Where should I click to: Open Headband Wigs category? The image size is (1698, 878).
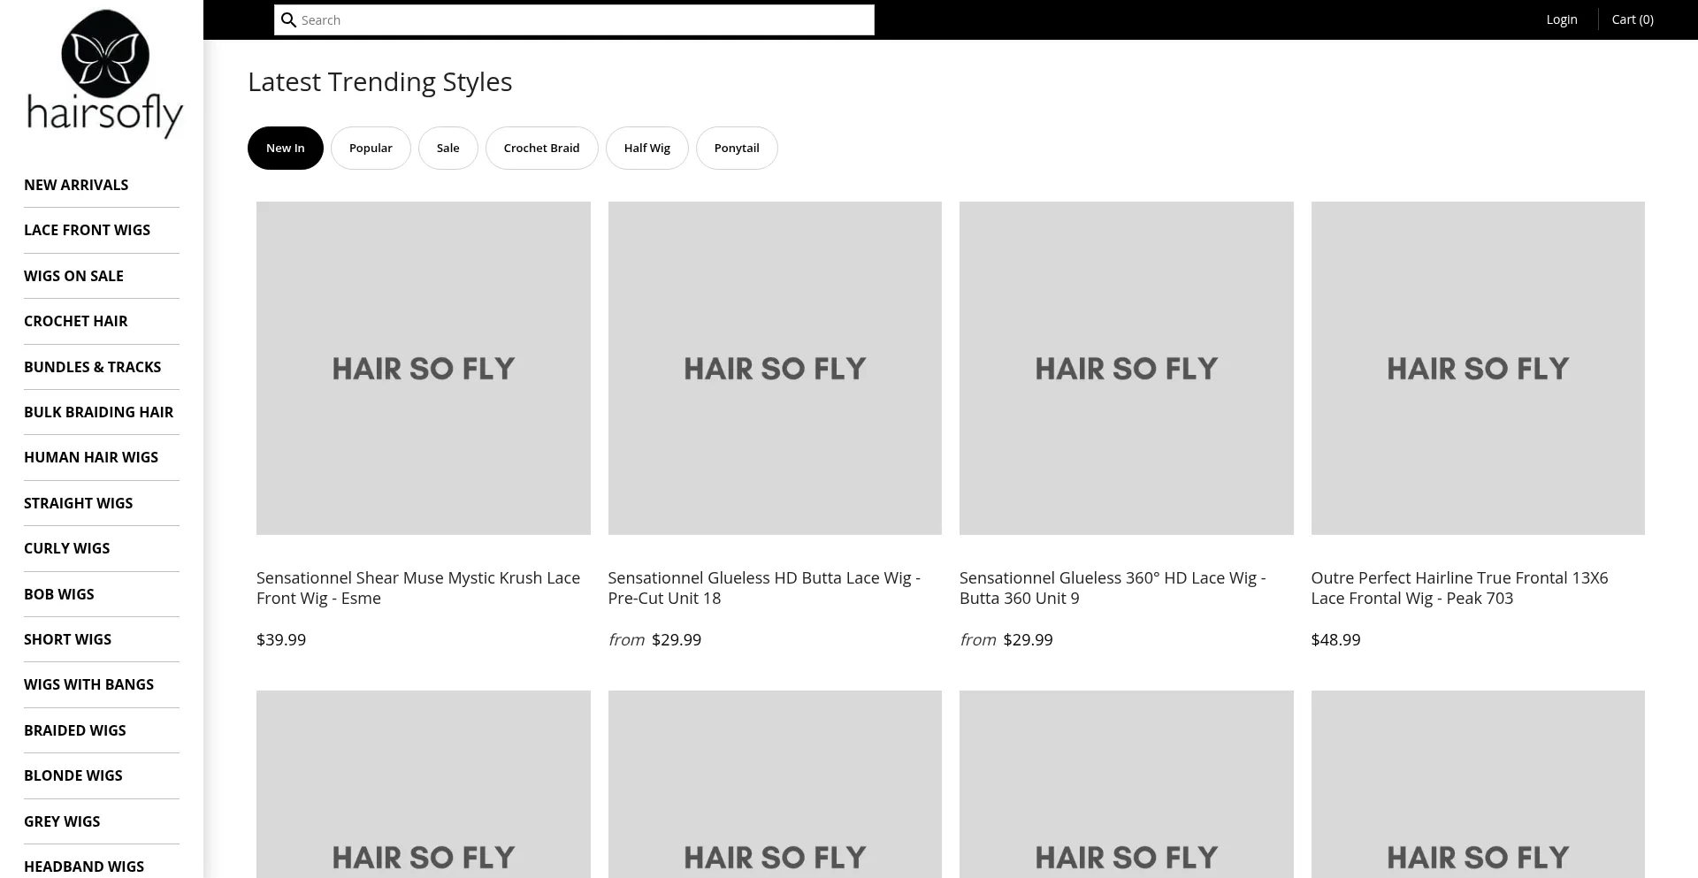84,867
